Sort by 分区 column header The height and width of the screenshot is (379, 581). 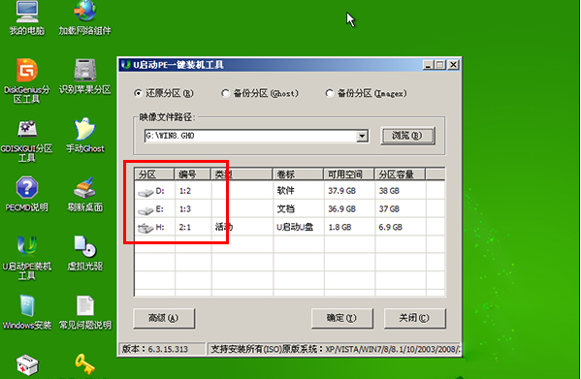[154, 174]
